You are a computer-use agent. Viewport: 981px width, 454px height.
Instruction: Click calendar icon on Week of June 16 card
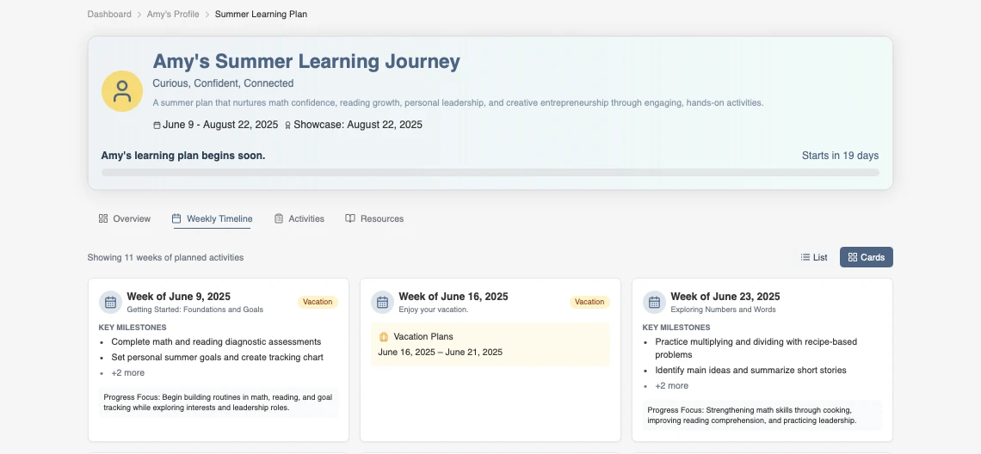[382, 302]
